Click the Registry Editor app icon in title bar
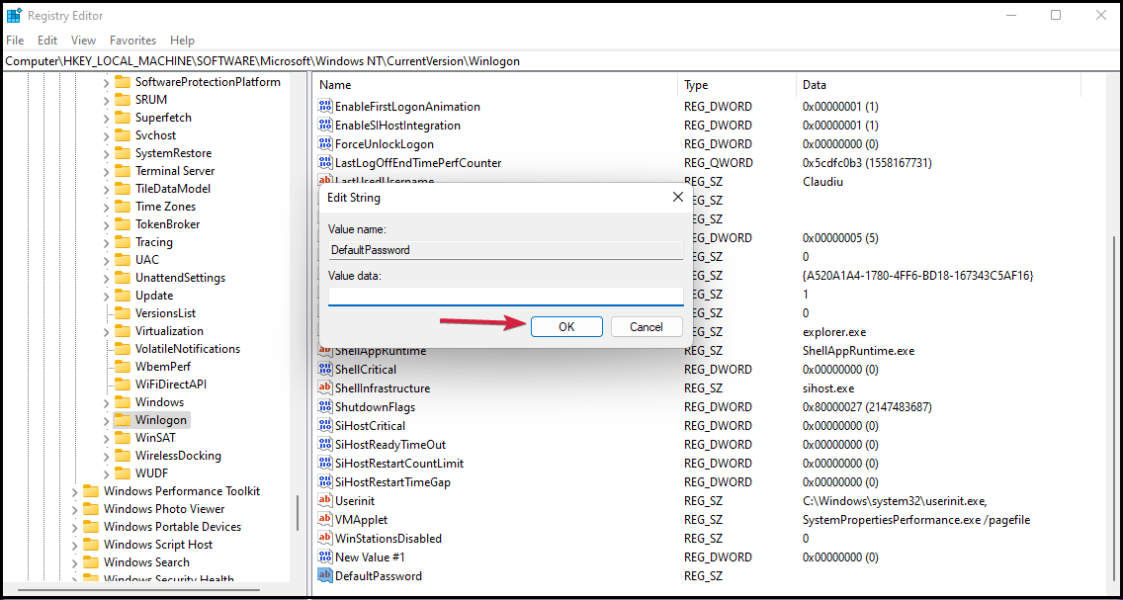 (x=14, y=15)
